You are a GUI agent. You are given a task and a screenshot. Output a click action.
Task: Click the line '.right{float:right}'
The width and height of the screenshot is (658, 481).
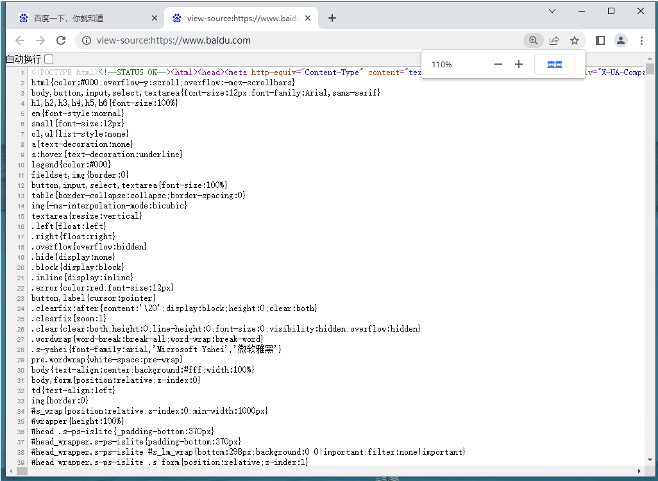[x=74, y=236]
